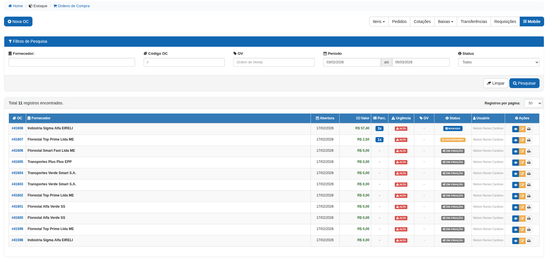Print order #41606 with the printer icon
This screenshot has height=259, width=547.
pyautogui.click(x=529, y=151)
